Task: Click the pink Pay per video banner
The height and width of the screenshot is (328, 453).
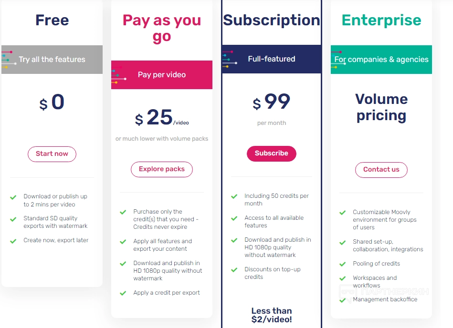Action: [x=162, y=75]
